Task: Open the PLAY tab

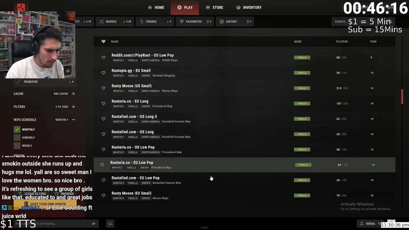Action: click(185, 7)
